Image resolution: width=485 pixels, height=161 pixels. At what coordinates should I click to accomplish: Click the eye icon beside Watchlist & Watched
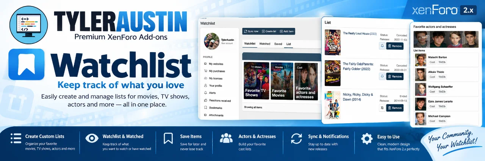point(92,138)
